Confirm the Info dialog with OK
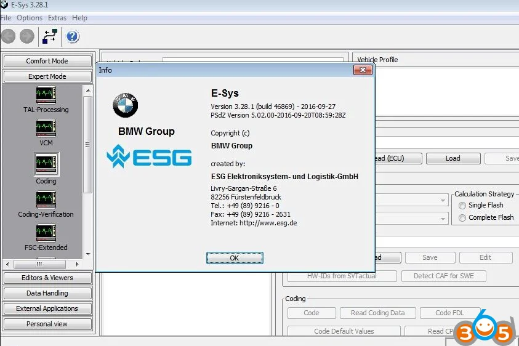The height and width of the screenshot is (346, 519). click(x=235, y=258)
